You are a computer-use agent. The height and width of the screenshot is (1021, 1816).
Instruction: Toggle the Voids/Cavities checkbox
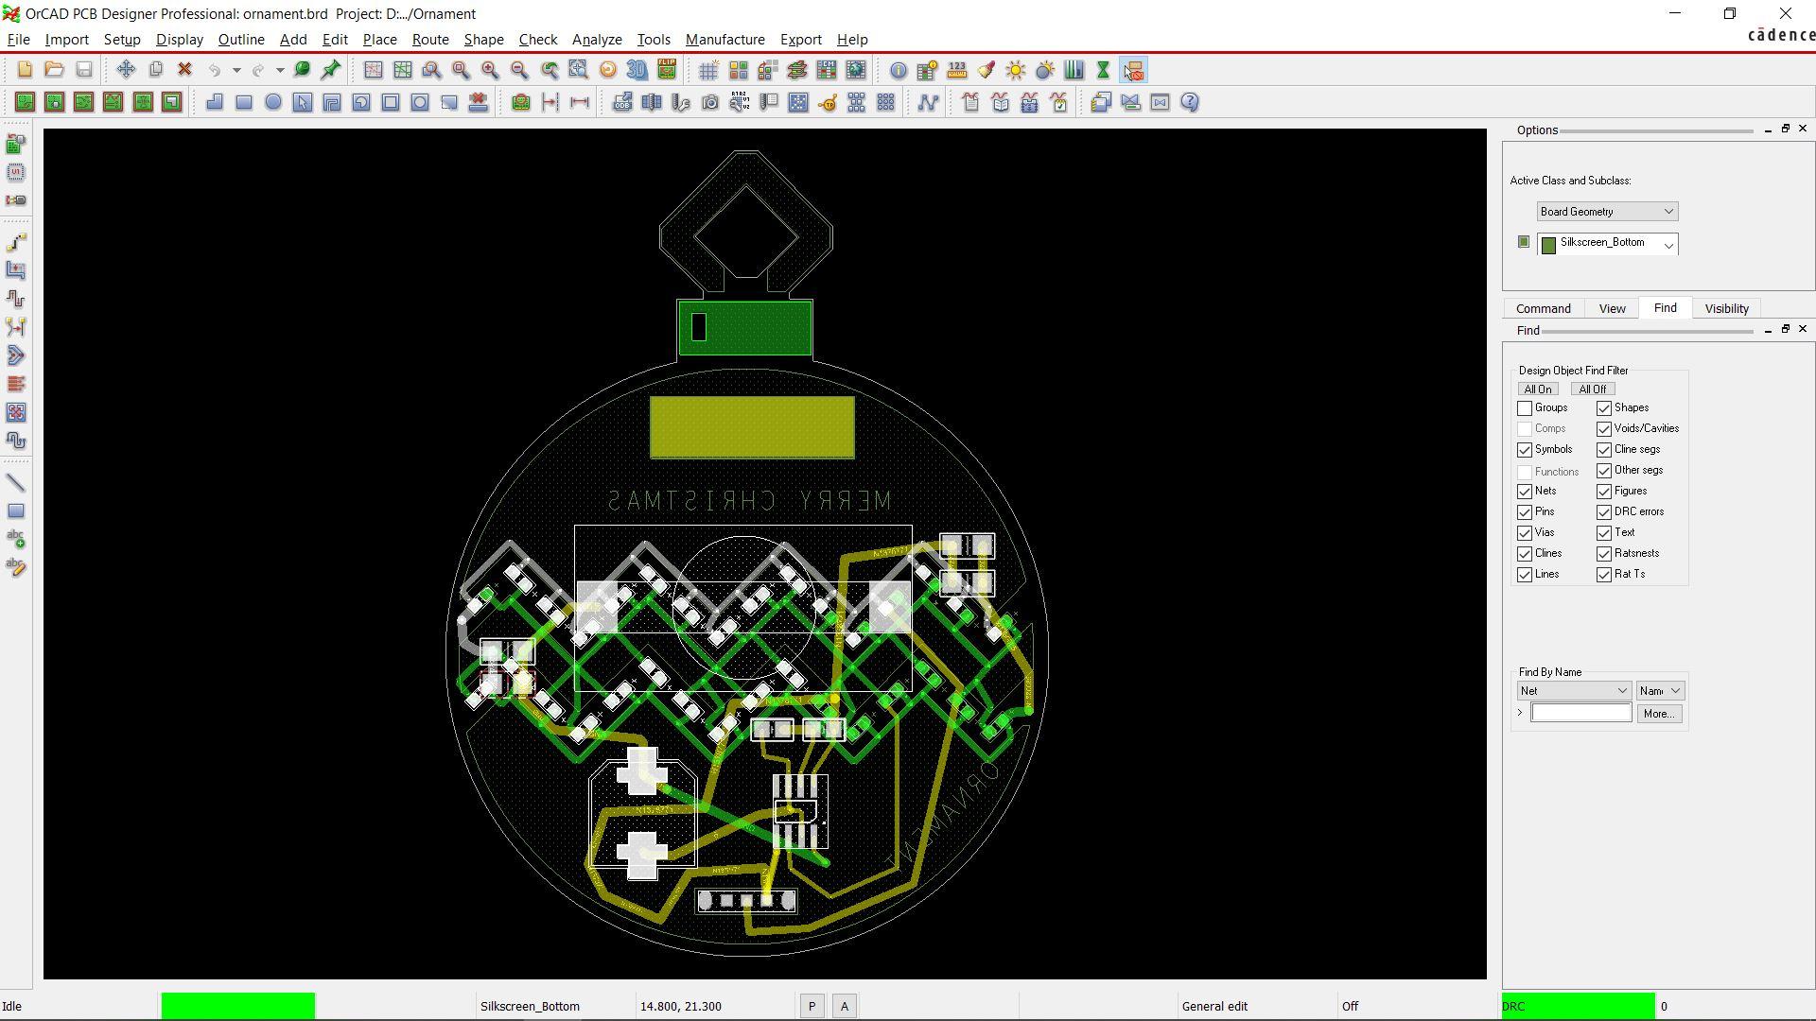pyautogui.click(x=1604, y=429)
